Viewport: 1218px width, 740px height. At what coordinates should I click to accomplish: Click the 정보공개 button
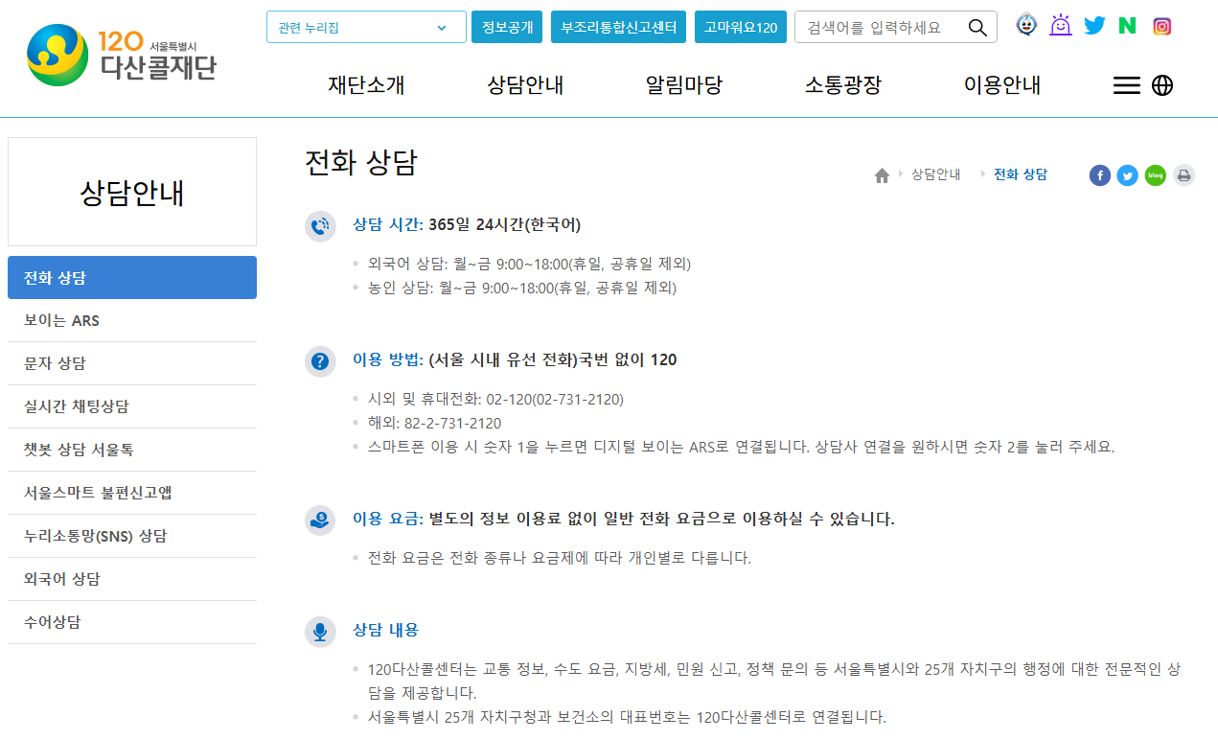tap(506, 27)
